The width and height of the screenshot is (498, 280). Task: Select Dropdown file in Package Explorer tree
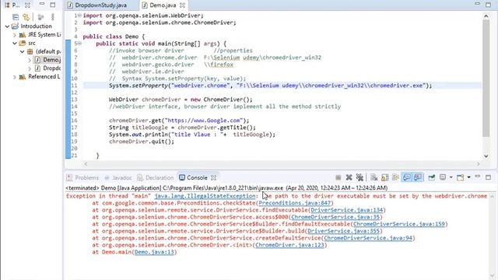(x=48, y=68)
